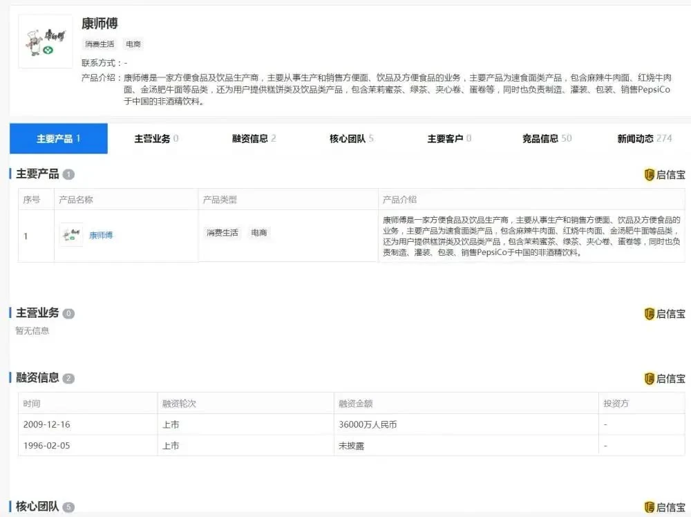Click the 1996-02-05 financing date cell
This screenshot has width=691, height=517.
point(88,446)
